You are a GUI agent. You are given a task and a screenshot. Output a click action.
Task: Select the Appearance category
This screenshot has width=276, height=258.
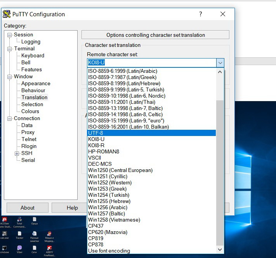[x=36, y=83]
